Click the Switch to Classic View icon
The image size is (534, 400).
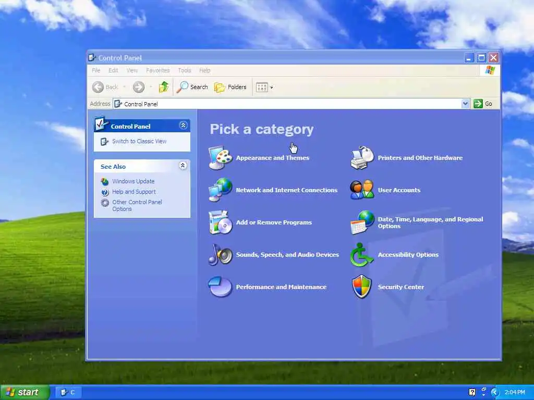104,142
